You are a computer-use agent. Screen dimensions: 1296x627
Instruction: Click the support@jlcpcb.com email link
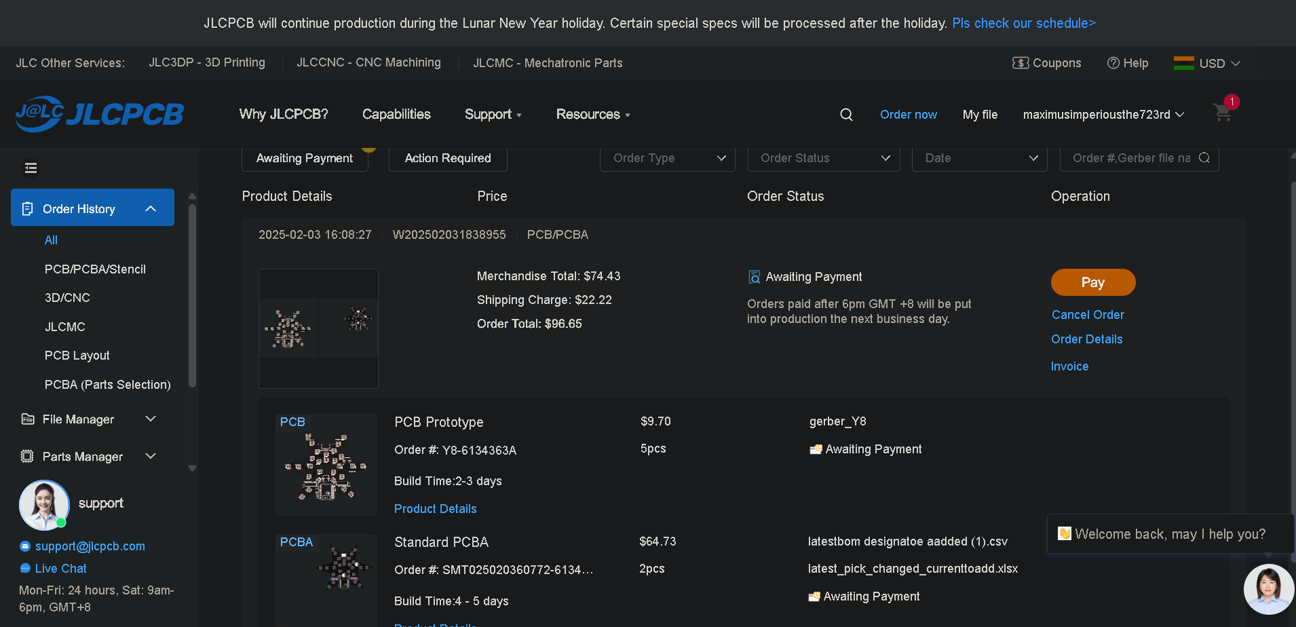(90, 546)
